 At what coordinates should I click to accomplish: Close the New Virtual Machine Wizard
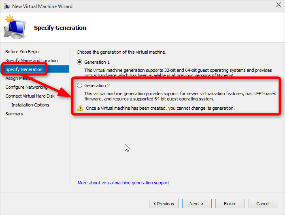click(x=279, y=5)
